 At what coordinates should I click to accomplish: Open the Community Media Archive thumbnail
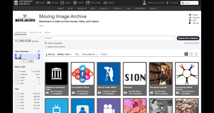click(x=187, y=74)
